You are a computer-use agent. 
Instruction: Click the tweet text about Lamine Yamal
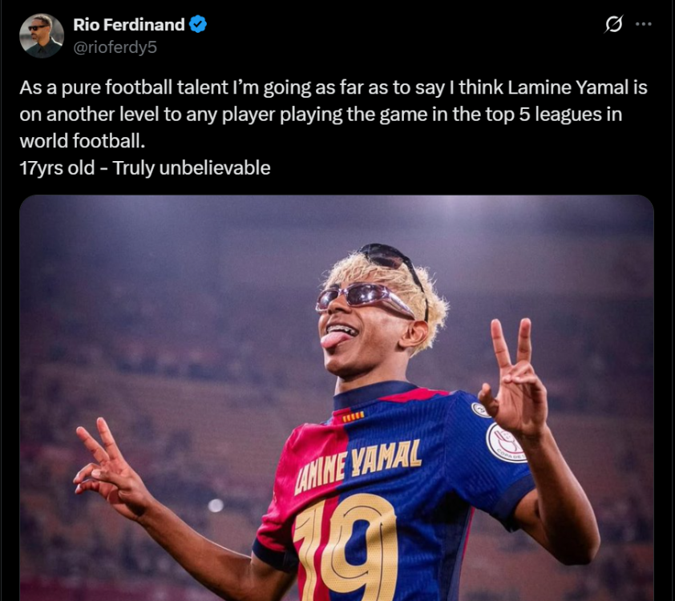pyautogui.click(x=333, y=114)
